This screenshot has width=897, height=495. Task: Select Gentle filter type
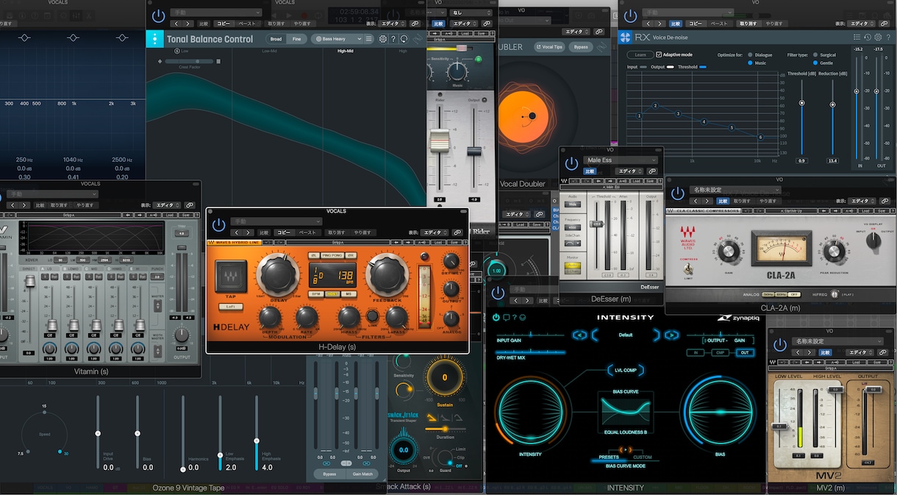pos(814,63)
